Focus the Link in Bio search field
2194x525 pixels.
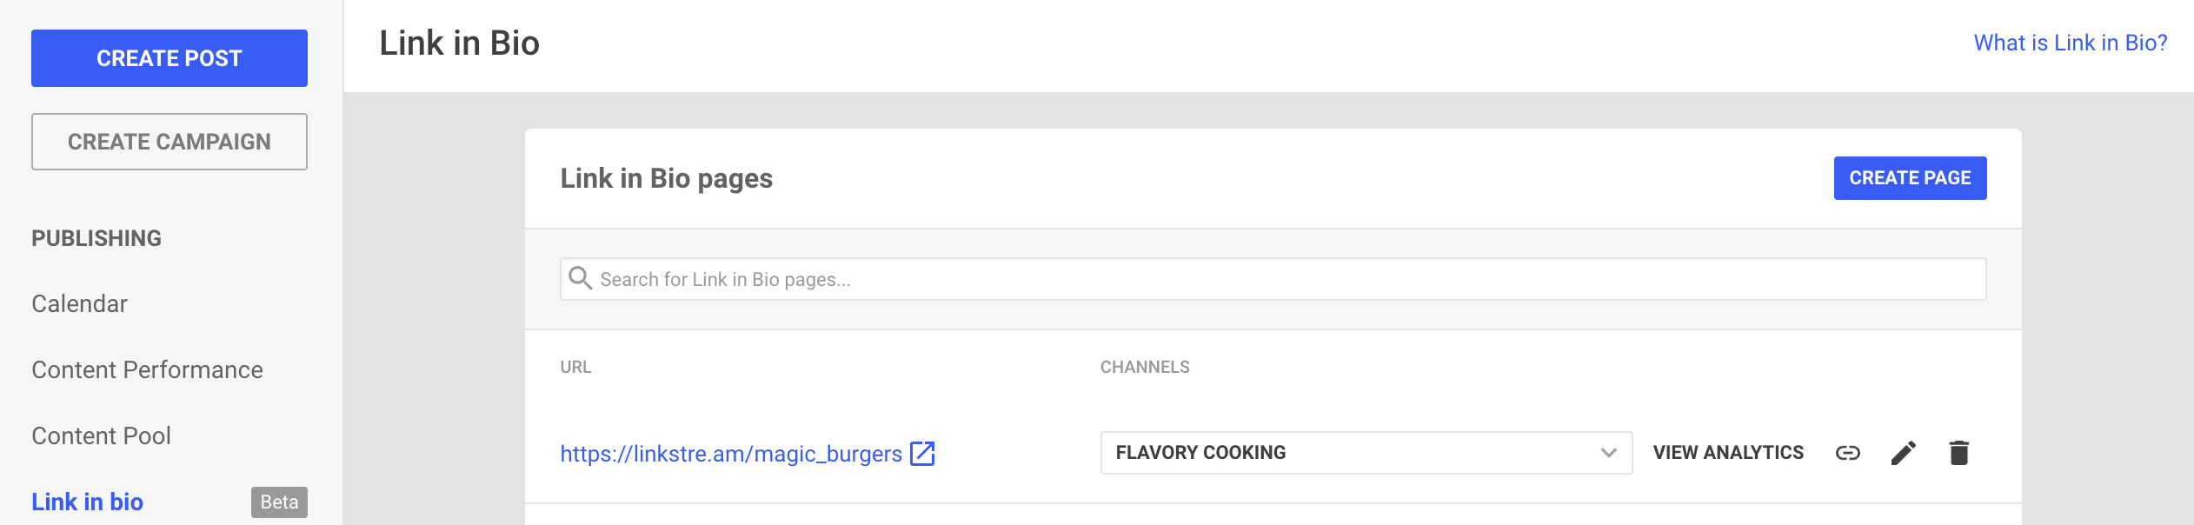[1286, 279]
